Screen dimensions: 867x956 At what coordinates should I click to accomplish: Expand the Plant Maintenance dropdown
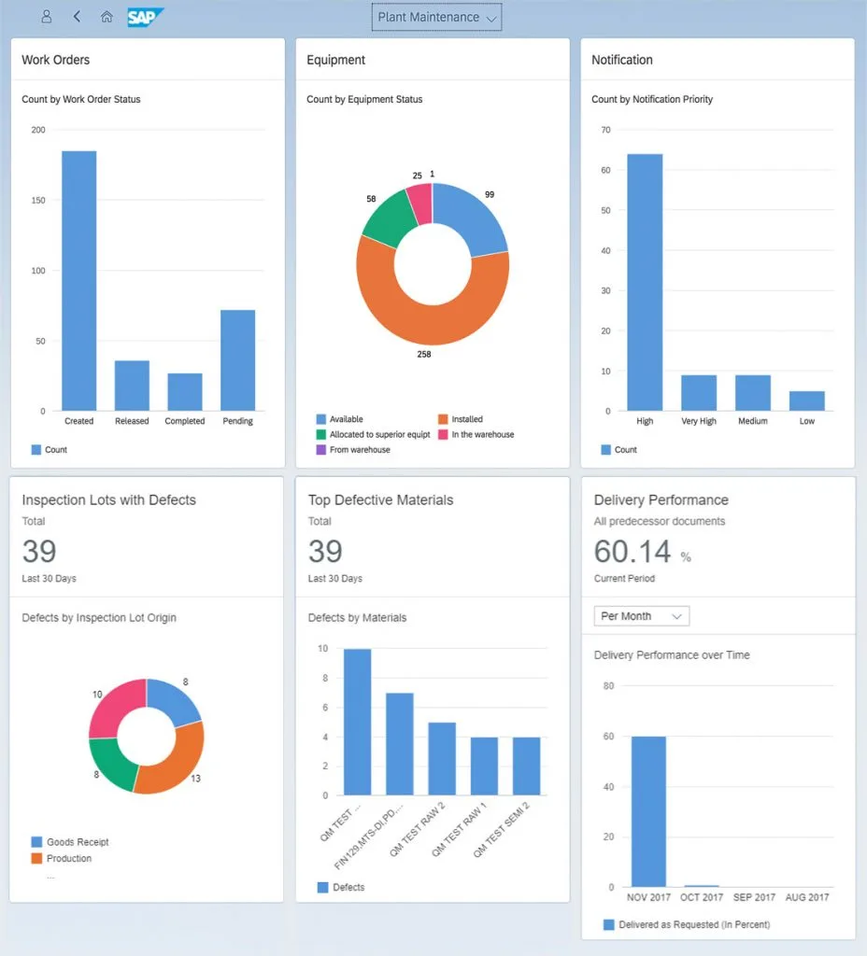coord(437,17)
